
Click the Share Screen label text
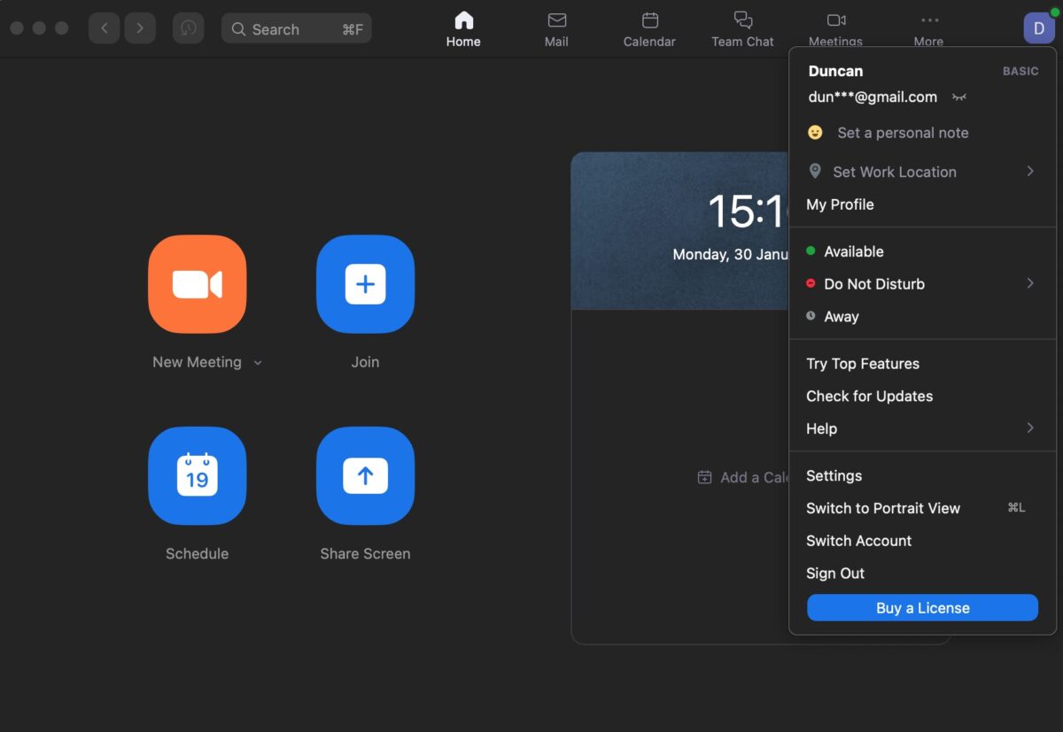[365, 554]
